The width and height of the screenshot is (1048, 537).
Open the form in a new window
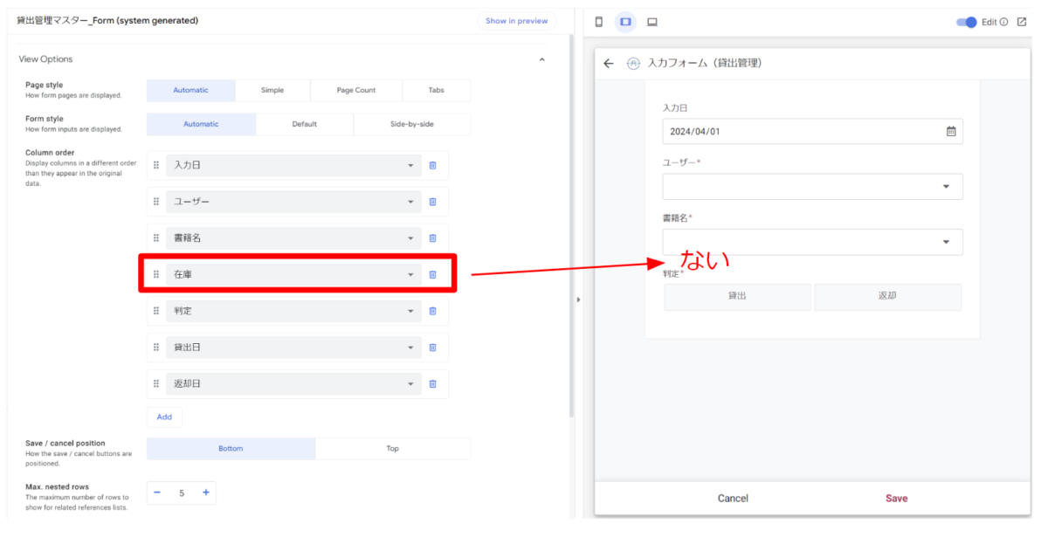pos(1024,21)
